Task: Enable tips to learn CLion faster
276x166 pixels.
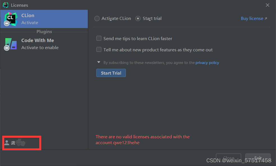Action: 99,38
